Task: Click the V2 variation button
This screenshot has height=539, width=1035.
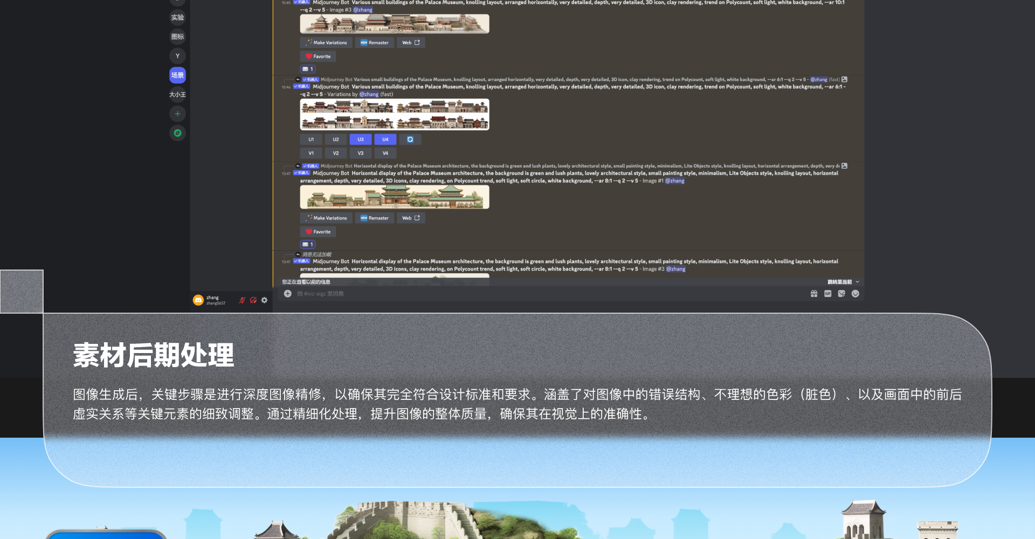Action: click(x=336, y=153)
